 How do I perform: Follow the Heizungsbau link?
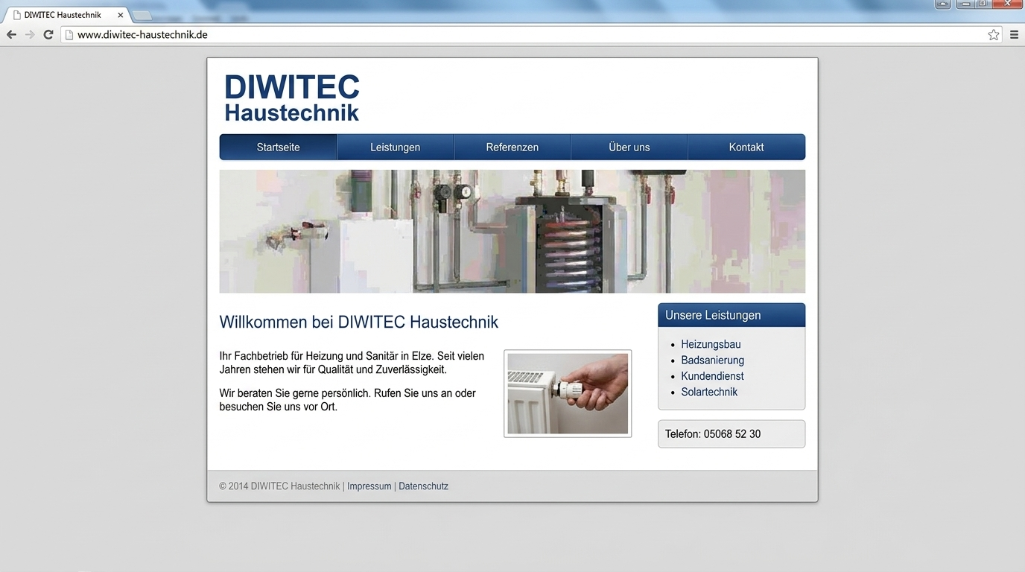point(711,345)
